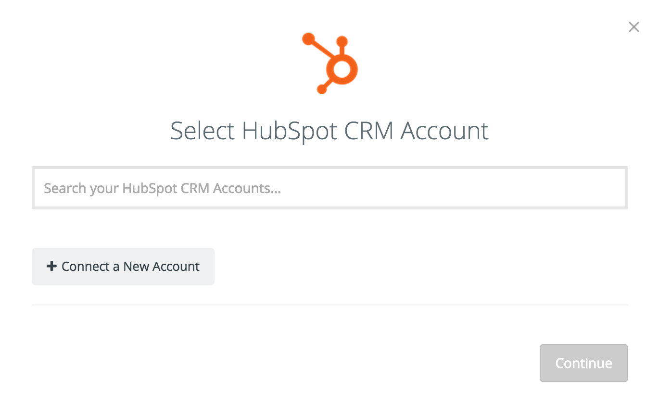This screenshot has width=659, height=414.
Task: Click the HubSpot sprocket logo
Action: [x=330, y=63]
